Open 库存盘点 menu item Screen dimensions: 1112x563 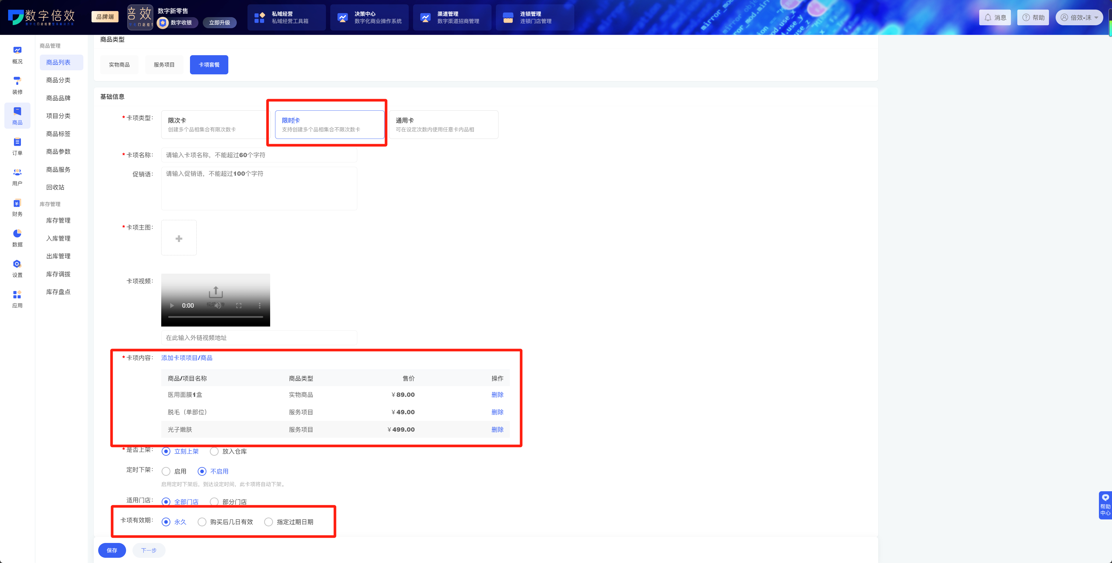[58, 292]
